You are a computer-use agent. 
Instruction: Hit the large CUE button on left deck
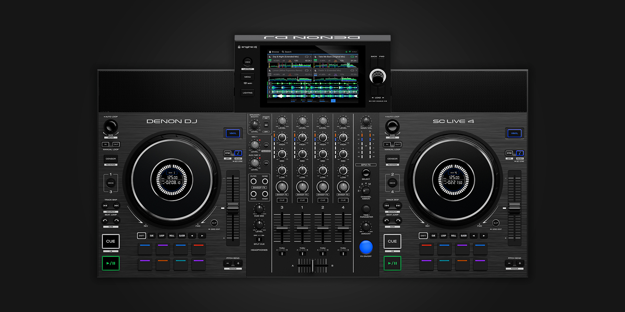pos(111,241)
